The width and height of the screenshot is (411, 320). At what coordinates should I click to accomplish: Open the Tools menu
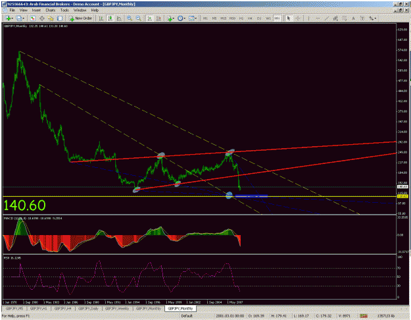tap(64, 11)
